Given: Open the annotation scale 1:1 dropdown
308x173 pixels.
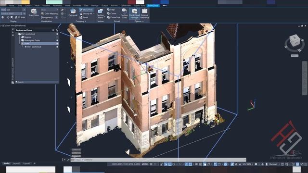Looking at the screenshot, I should click(x=247, y=164).
